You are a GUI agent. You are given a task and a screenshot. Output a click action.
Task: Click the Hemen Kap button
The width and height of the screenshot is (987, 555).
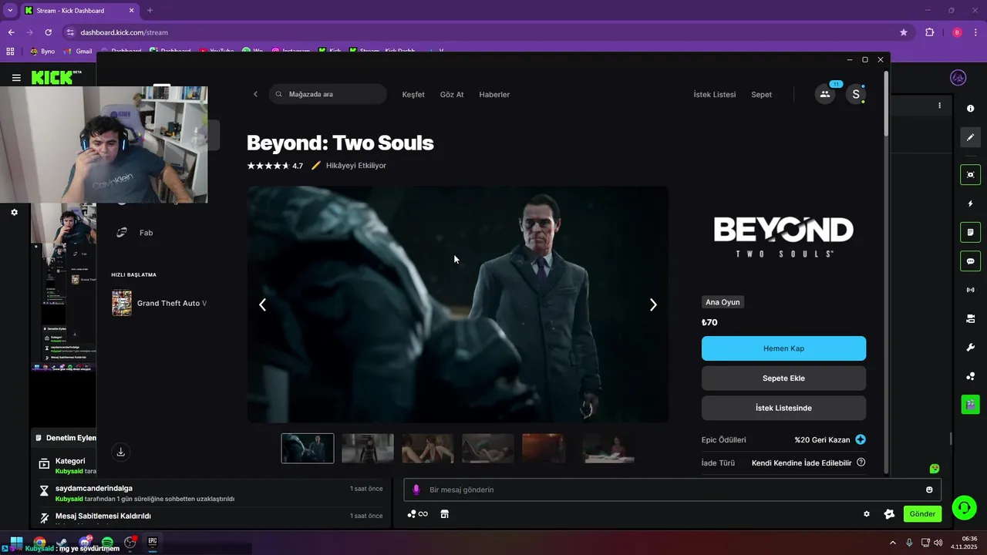click(x=783, y=348)
